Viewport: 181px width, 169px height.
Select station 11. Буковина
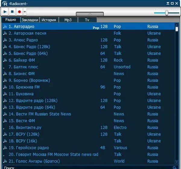tap(88, 94)
